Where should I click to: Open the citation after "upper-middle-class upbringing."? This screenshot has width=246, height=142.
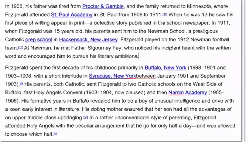tap(86, 117)
